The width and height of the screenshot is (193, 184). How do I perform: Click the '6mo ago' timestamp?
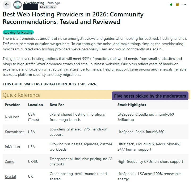pos(54,3)
